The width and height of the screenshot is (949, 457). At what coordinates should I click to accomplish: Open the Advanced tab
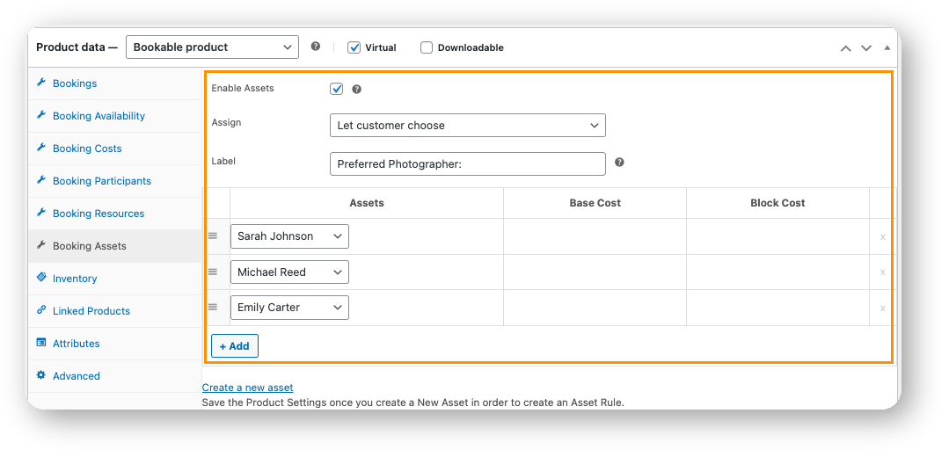(115, 376)
